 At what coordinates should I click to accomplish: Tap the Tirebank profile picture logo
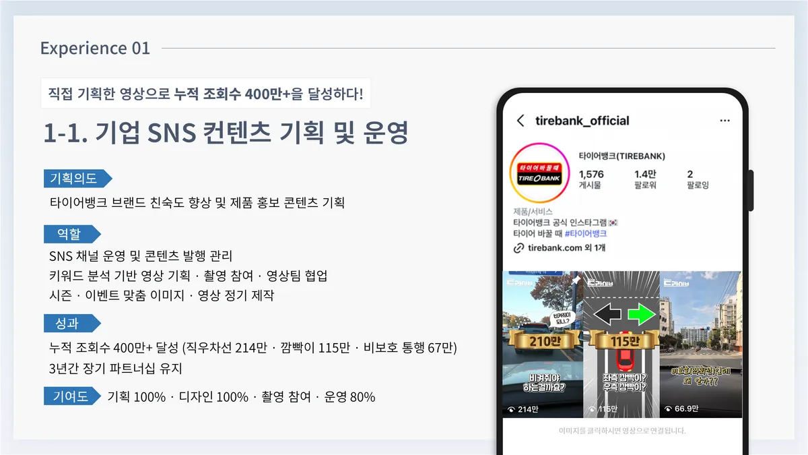pyautogui.click(x=539, y=173)
